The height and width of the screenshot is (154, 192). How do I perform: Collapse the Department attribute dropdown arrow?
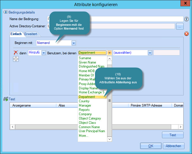pyautogui.click(x=110, y=53)
